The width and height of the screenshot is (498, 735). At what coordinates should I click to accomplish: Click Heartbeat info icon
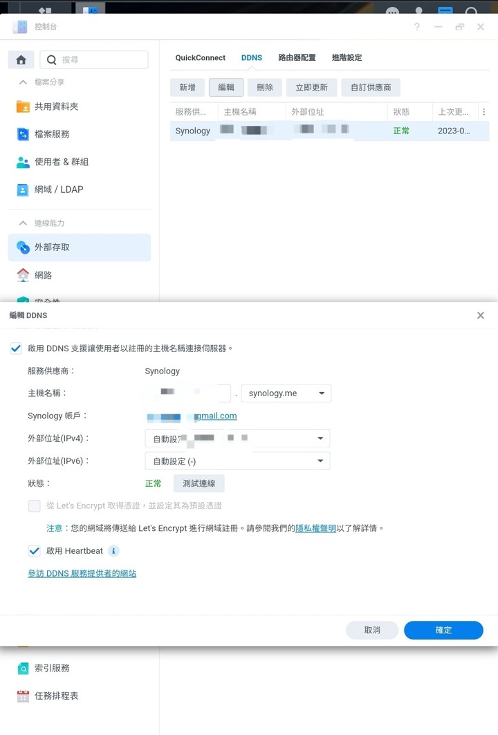click(x=113, y=551)
